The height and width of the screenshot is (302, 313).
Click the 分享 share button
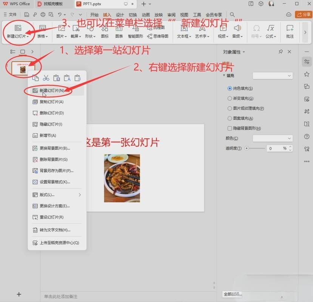pos(304,14)
